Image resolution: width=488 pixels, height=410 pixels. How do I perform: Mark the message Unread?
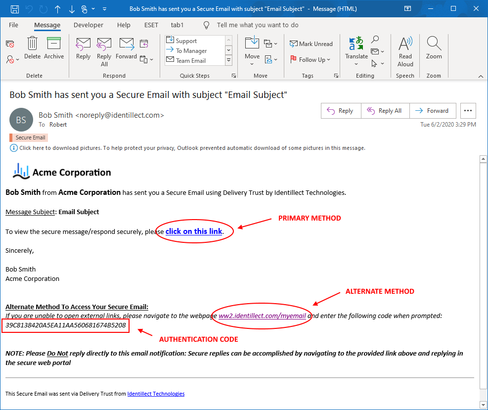tap(311, 44)
